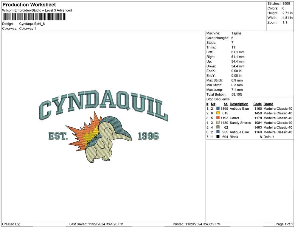The height and width of the screenshot is (227, 295).
Task: Click stitch count 1489 in row 4
Action: click(x=224, y=123)
